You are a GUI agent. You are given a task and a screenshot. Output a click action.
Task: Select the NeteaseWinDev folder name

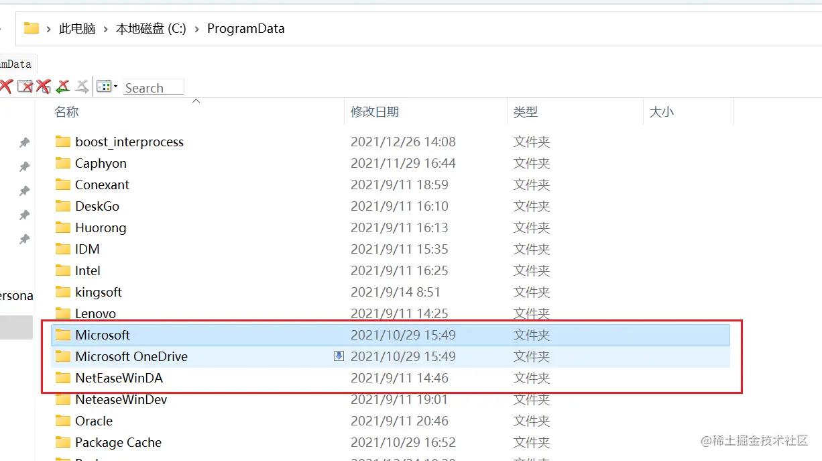[121, 399]
